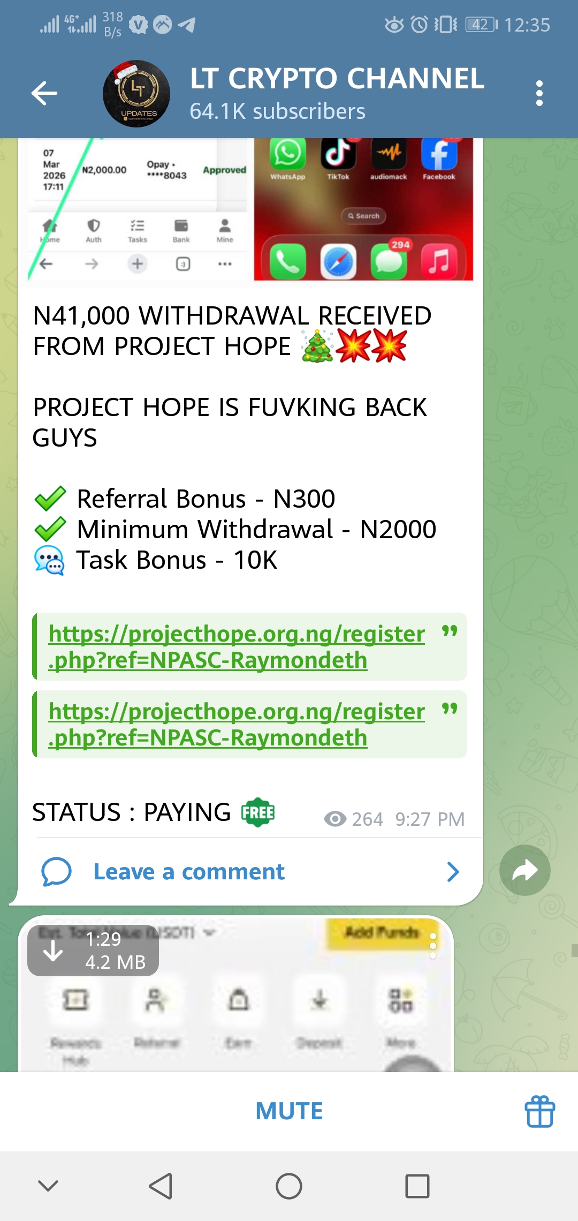Download the 4.2 MB video
This screenshot has width=578, height=1221.
[54, 951]
